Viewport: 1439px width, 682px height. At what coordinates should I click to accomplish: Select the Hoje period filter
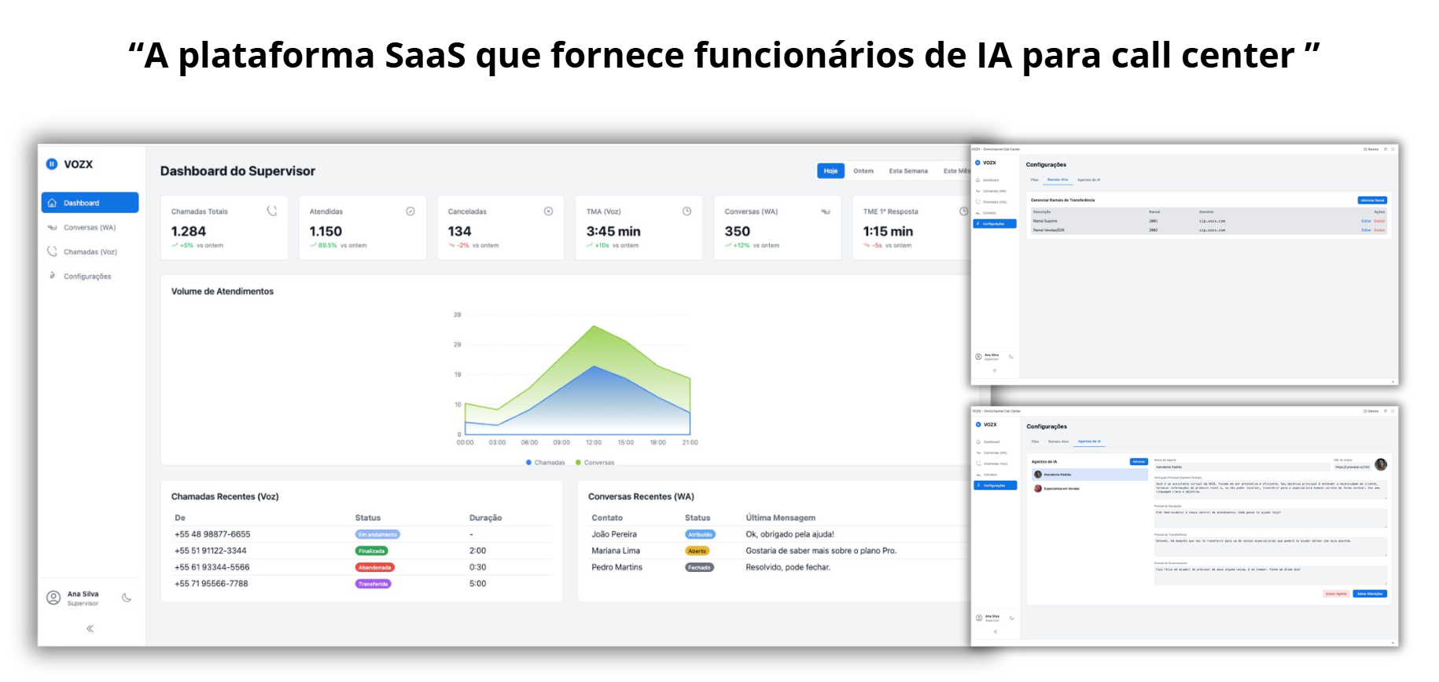(830, 170)
